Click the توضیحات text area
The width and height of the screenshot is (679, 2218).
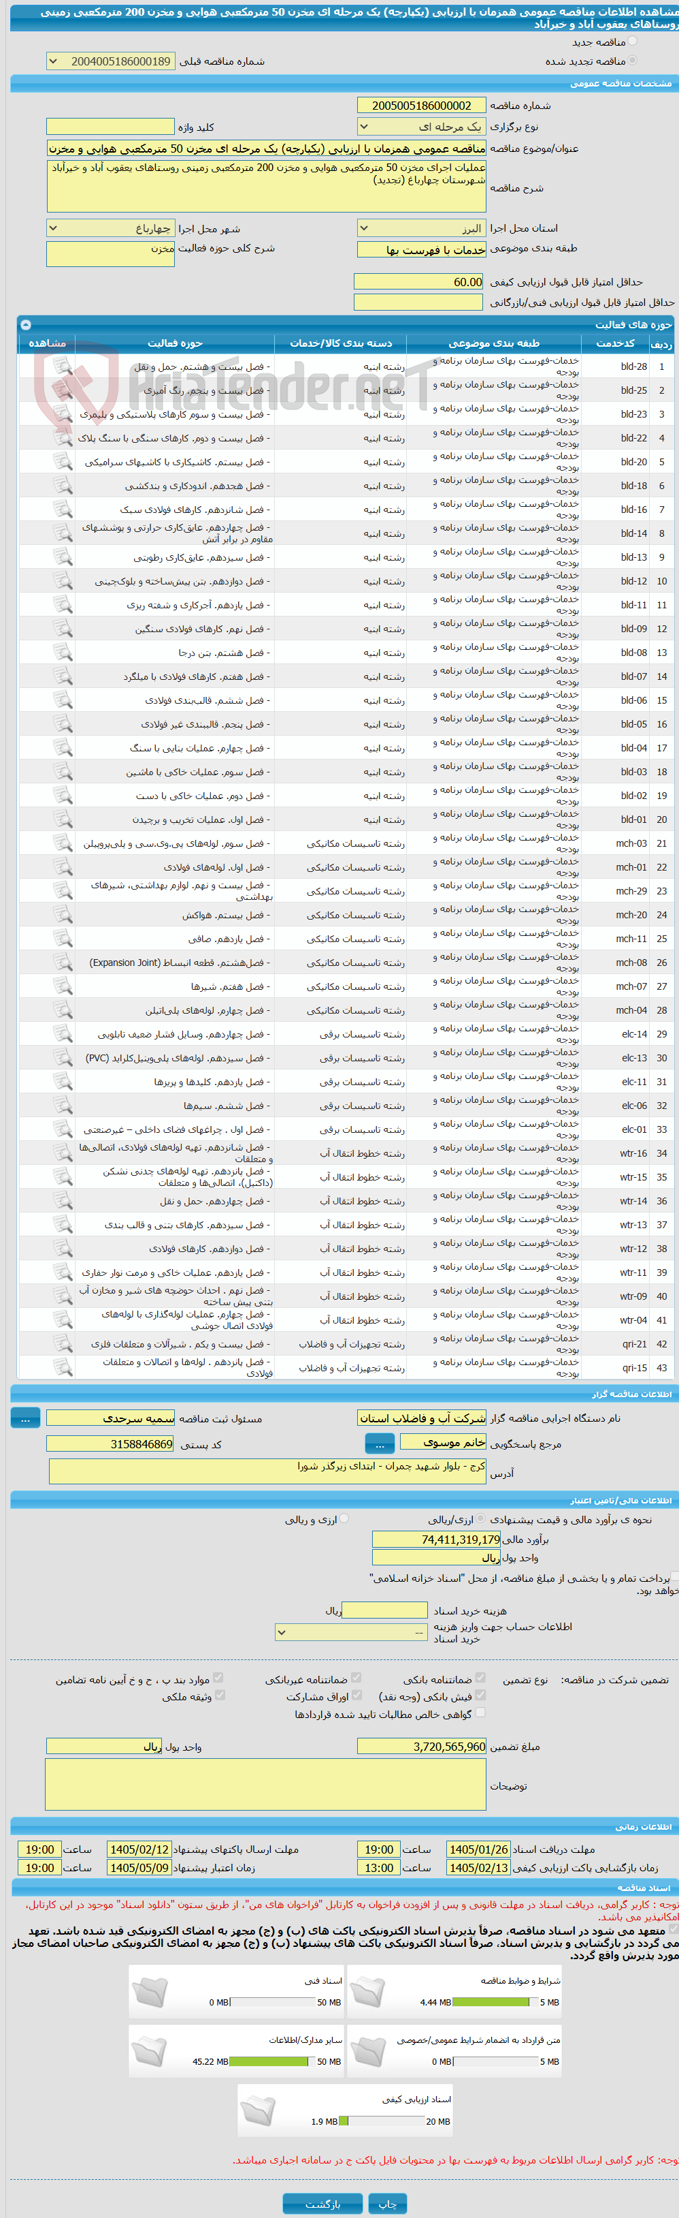point(265,1785)
